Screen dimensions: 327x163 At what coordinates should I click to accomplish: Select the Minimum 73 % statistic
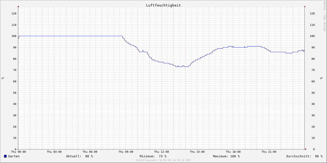pyautogui.click(x=153, y=156)
